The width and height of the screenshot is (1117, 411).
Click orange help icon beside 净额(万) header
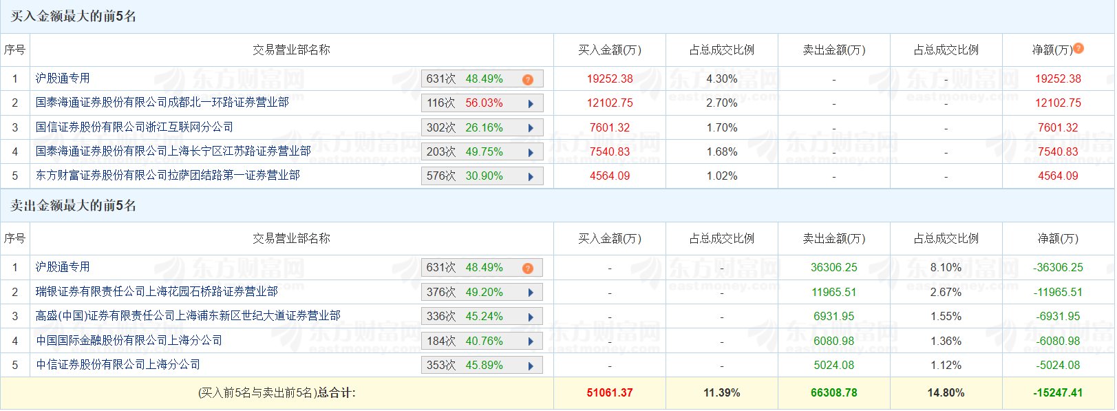(x=1078, y=48)
